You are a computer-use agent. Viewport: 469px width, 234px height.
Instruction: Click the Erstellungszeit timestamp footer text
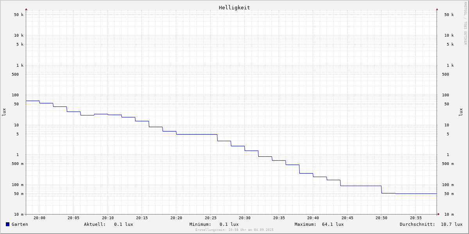click(234, 230)
